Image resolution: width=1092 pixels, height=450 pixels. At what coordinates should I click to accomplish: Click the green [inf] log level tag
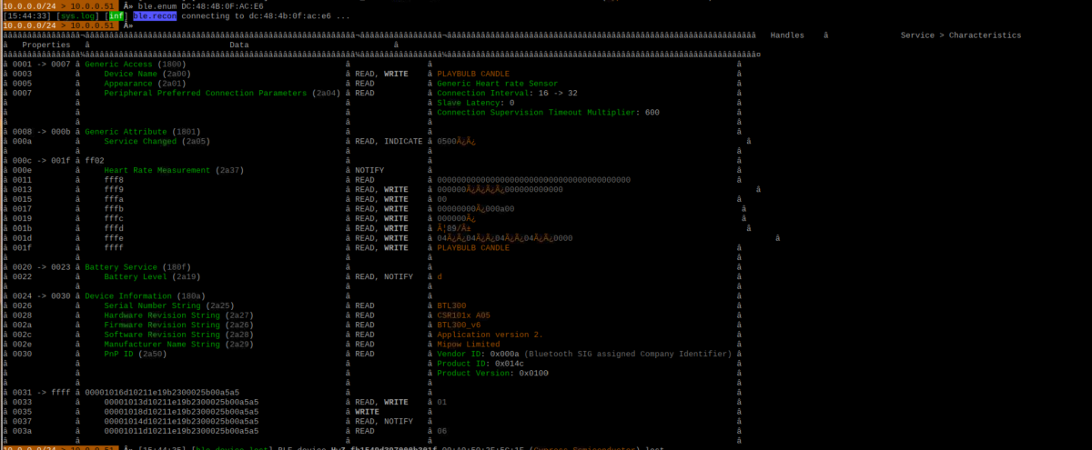116,15
